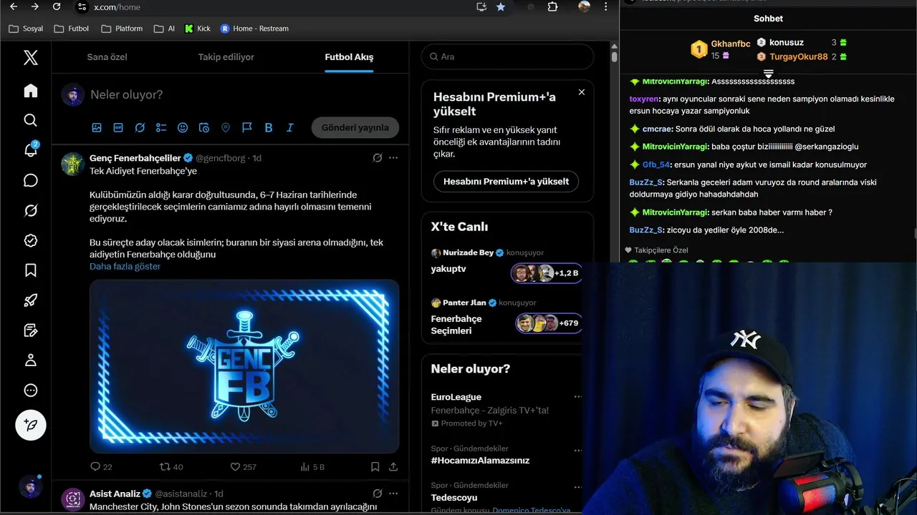
Task: Click the X logo in sidebar
Action: 30,58
